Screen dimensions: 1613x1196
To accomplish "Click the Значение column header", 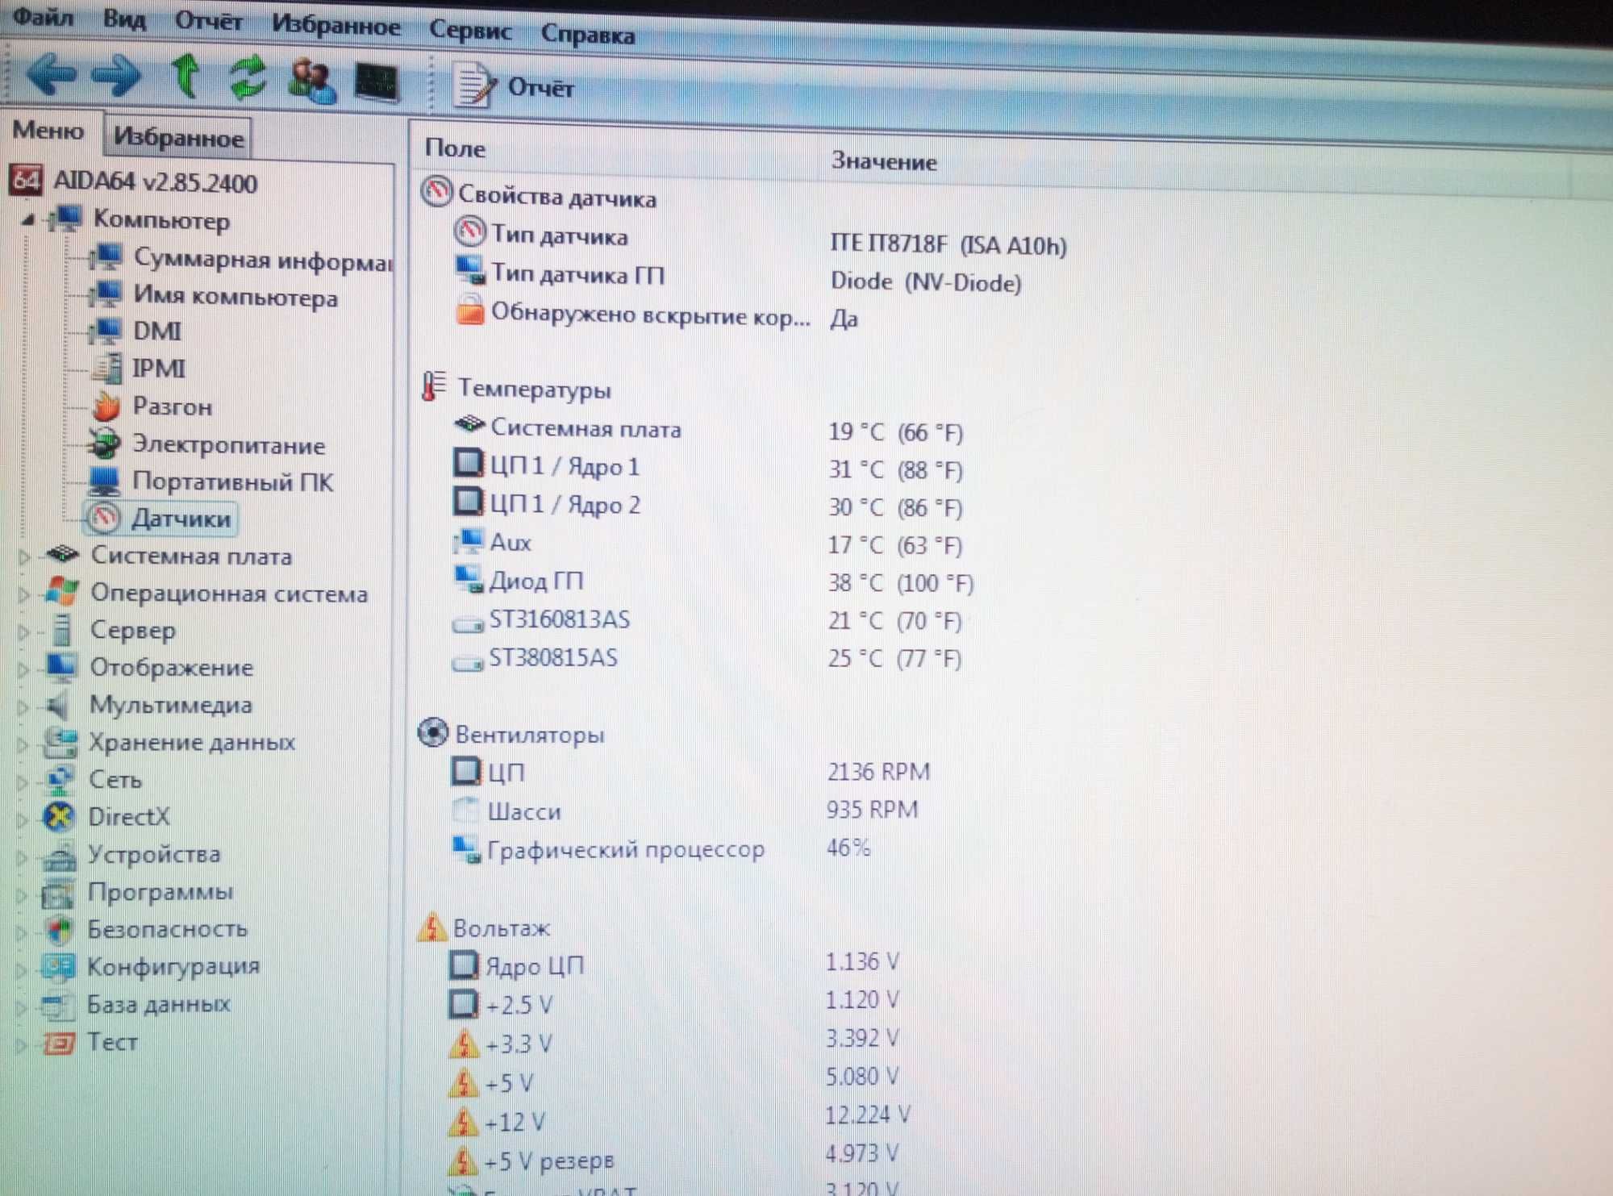I will point(883,161).
